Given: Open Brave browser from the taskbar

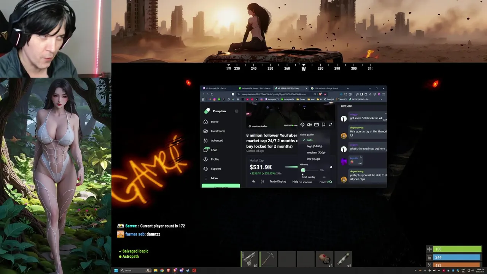Looking at the screenshot, I should [x=168, y=271].
